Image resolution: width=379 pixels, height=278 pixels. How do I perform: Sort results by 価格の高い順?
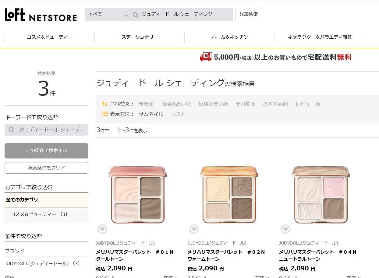coord(176,104)
